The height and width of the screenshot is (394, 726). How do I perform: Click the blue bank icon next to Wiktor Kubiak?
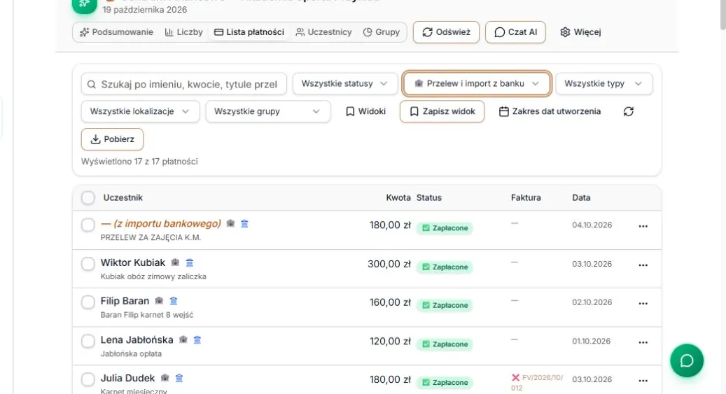coord(189,262)
